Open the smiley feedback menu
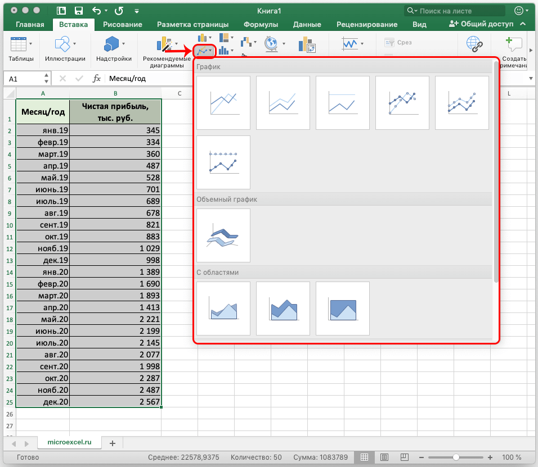The height and width of the screenshot is (467, 538). [x=521, y=11]
